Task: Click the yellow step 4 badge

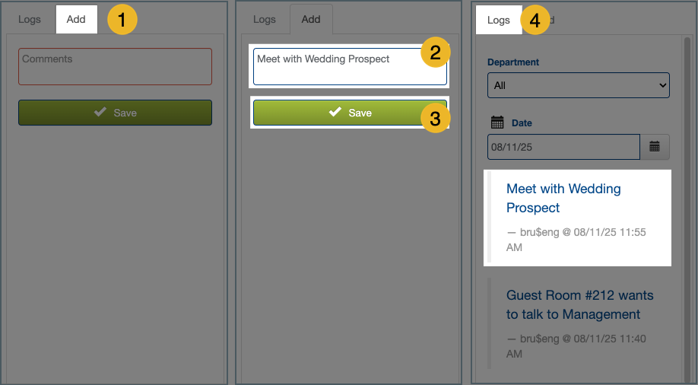Action: point(535,21)
